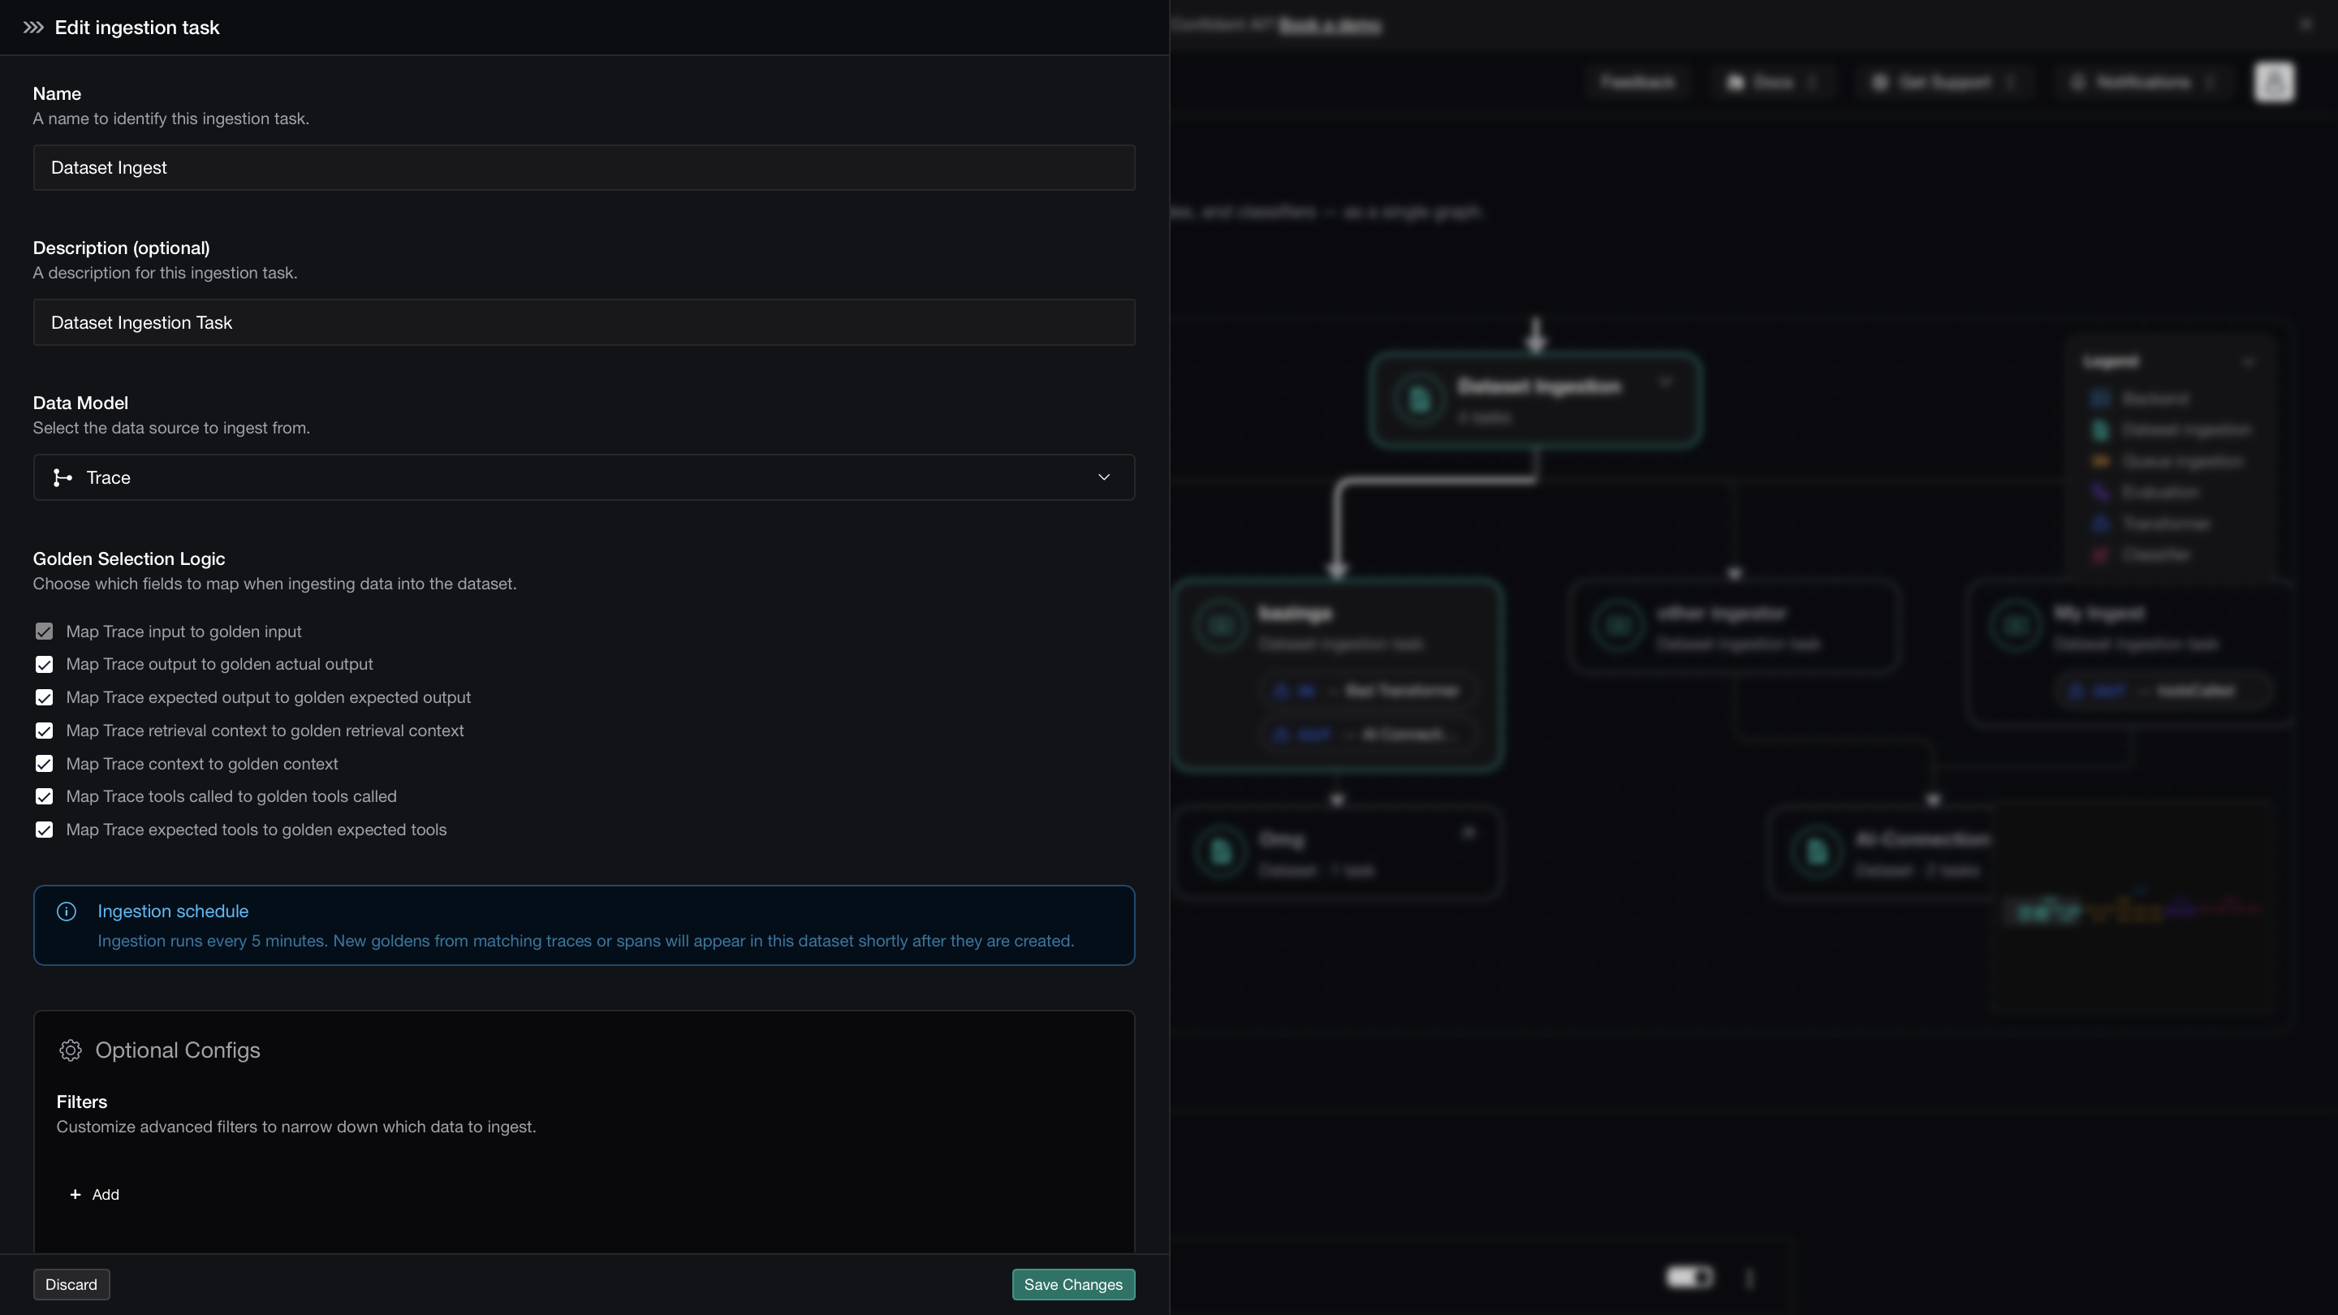Click the Optional Configs section header
The width and height of the screenshot is (2338, 1315).
click(x=177, y=1050)
